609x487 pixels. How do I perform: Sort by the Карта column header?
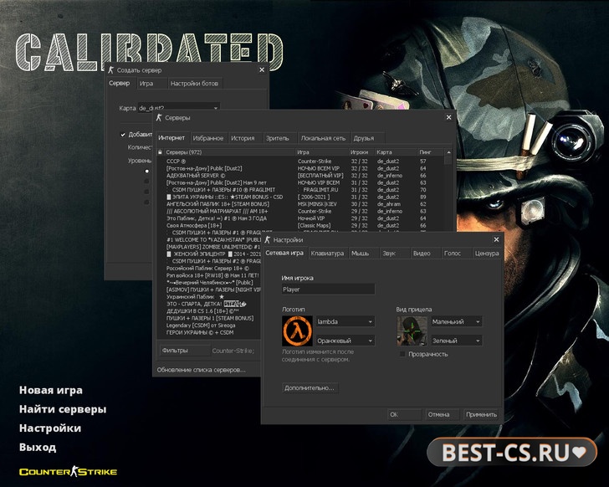396,152
